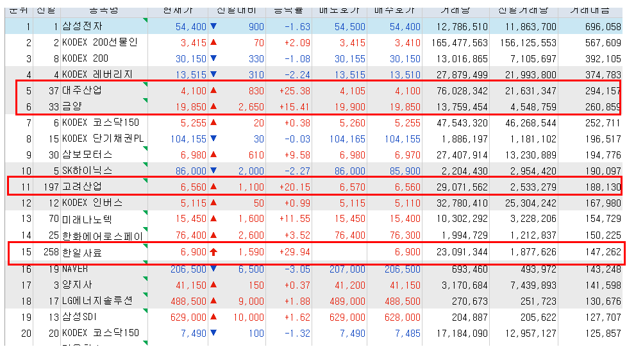Screen dimensions: 627x347
Task: Click the 47,543,320 volume cell
Action: click(462, 123)
